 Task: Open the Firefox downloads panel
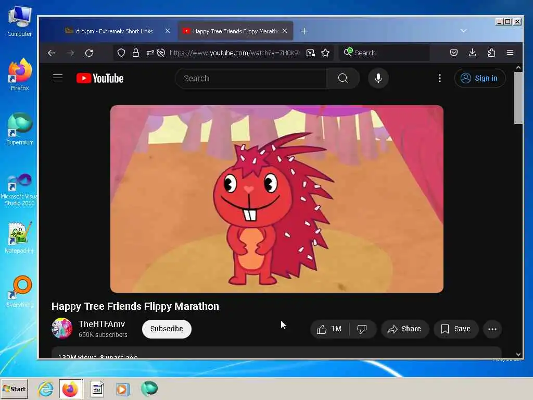coord(473,53)
